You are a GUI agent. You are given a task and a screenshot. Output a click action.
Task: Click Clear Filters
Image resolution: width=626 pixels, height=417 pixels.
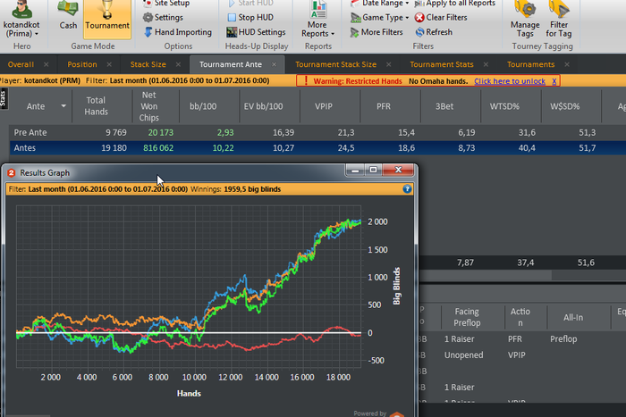click(x=441, y=18)
